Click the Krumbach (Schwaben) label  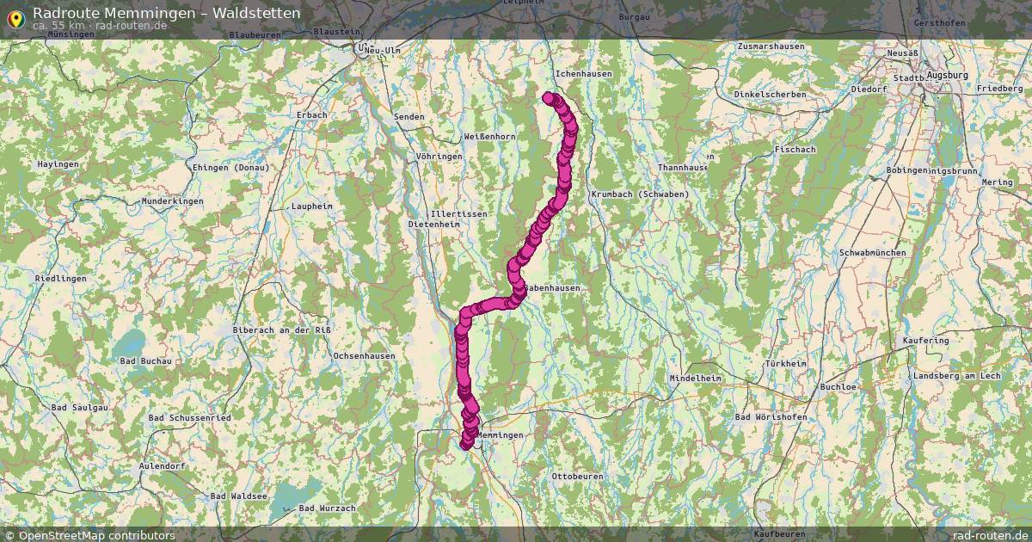pos(641,194)
